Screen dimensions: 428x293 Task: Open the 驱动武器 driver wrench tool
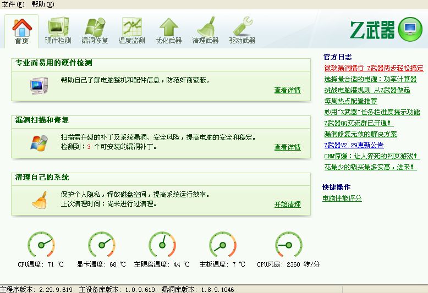[242, 31]
